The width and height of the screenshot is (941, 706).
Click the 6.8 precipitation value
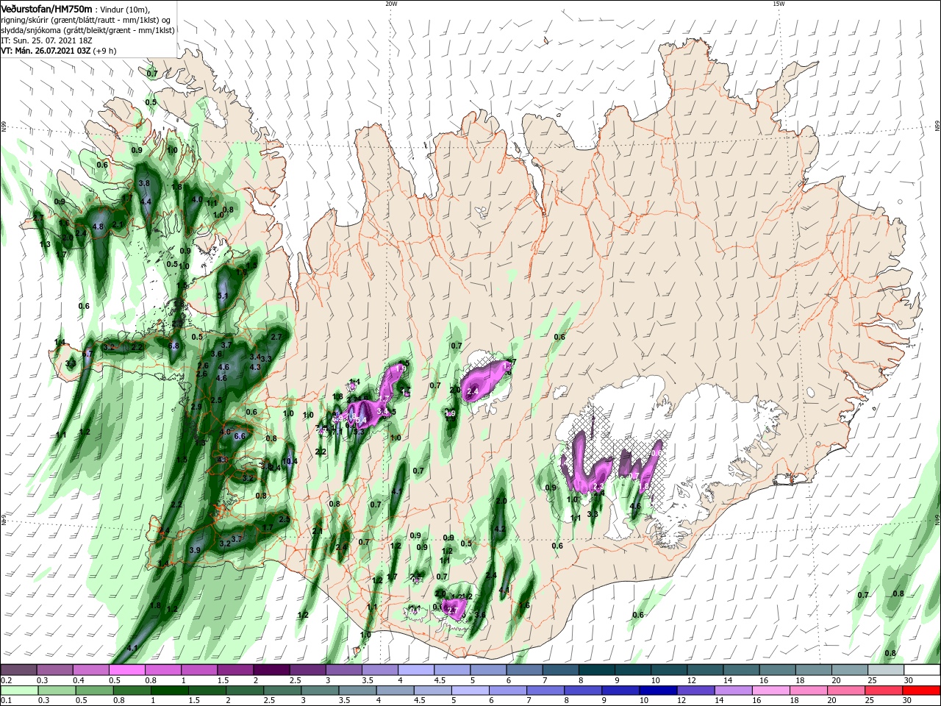point(174,346)
